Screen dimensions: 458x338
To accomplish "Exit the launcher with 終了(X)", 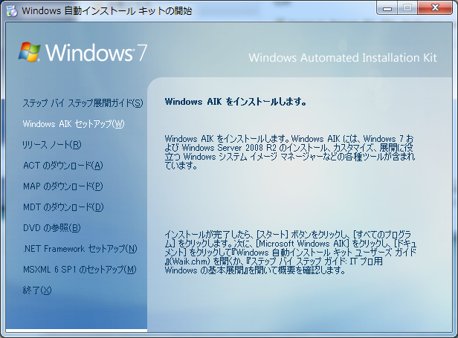I will (37, 290).
